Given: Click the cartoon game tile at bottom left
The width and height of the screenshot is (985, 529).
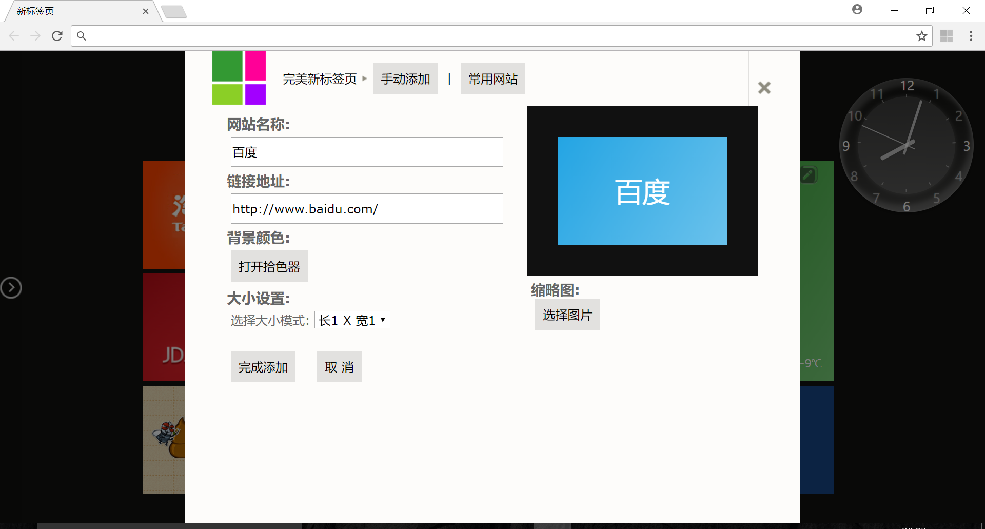Looking at the screenshot, I should click(164, 440).
